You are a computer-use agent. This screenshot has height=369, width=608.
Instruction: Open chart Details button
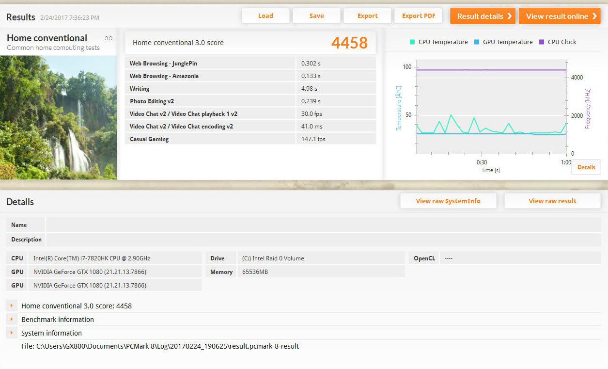pos(586,167)
